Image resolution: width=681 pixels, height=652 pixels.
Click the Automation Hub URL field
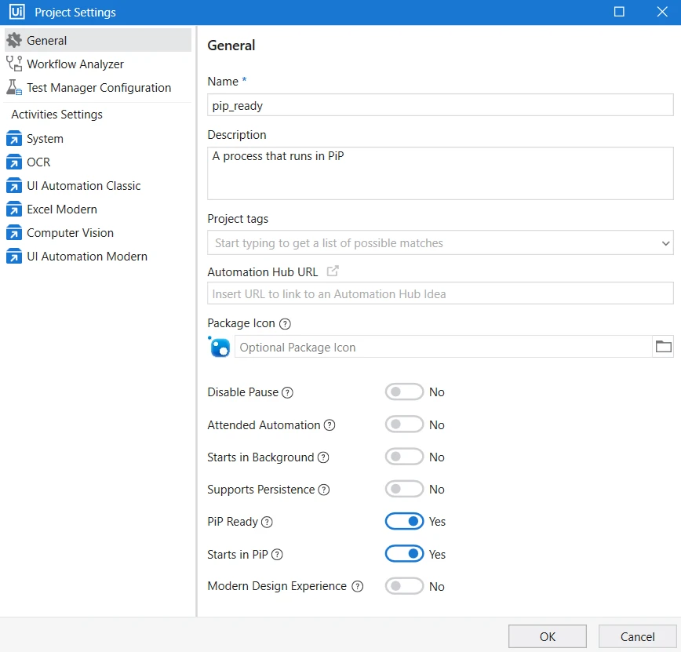(440, 293)
